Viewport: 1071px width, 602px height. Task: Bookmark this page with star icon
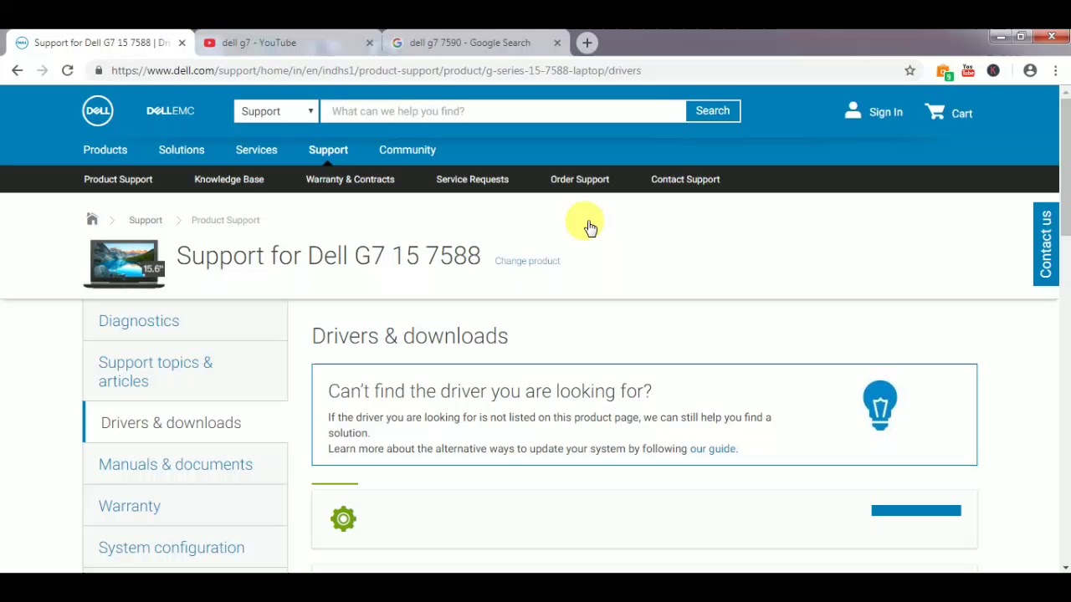(910, 70)
